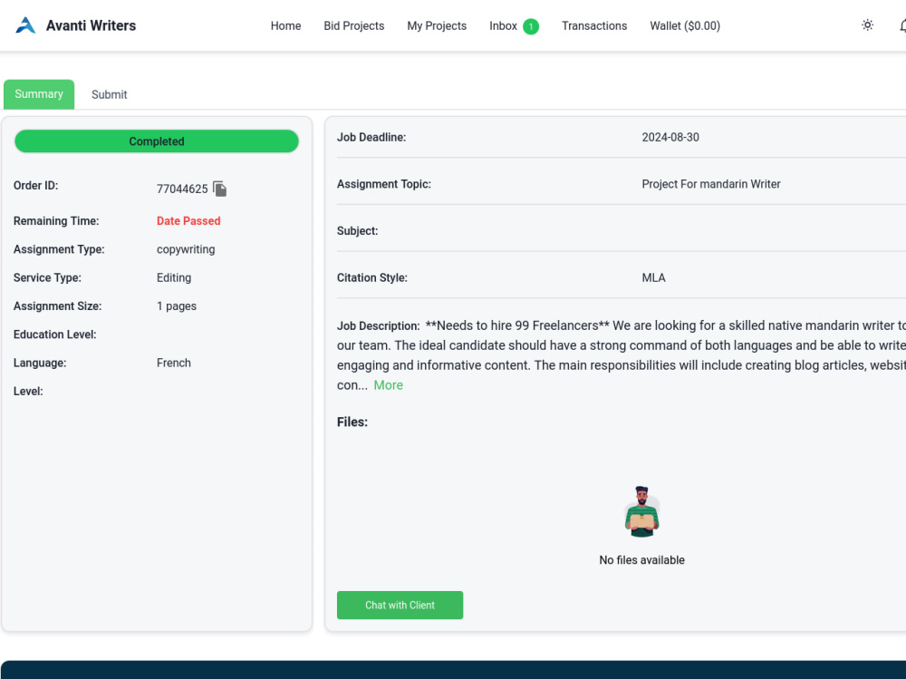
Task: Click the No files available message
Action: click(641, 560)
